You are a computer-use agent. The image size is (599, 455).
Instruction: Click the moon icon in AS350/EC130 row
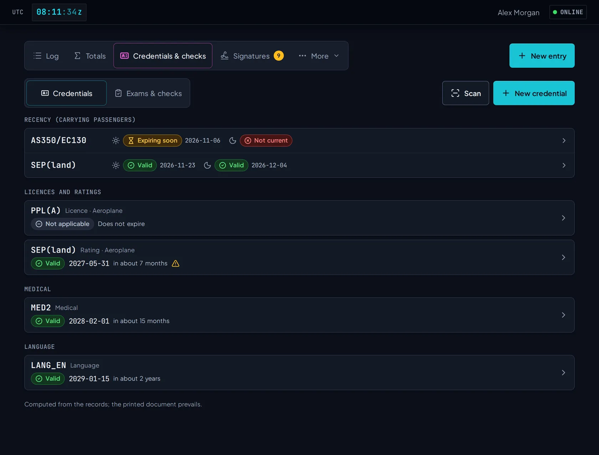tap(232, 140)
